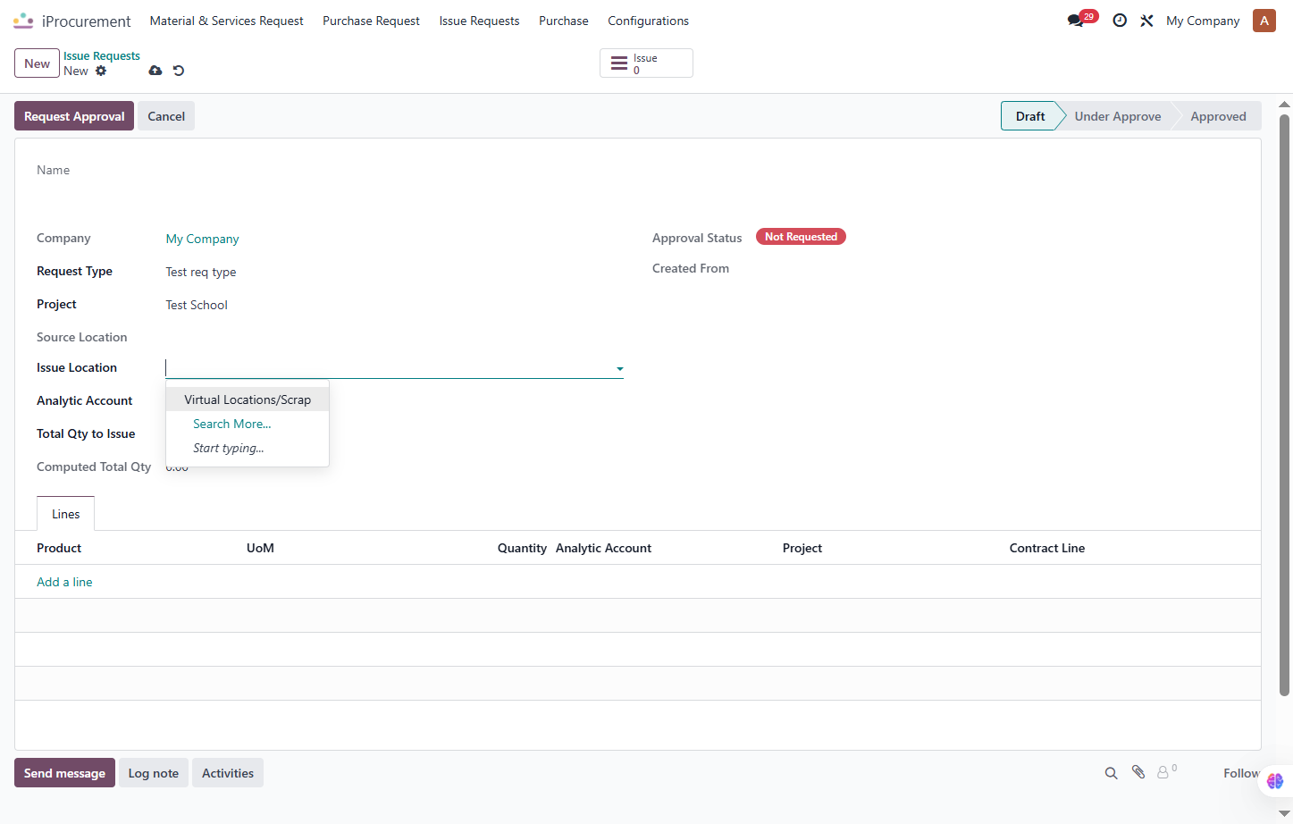
Task: Open the Purchase Request menu
Action: coord(371,21)
